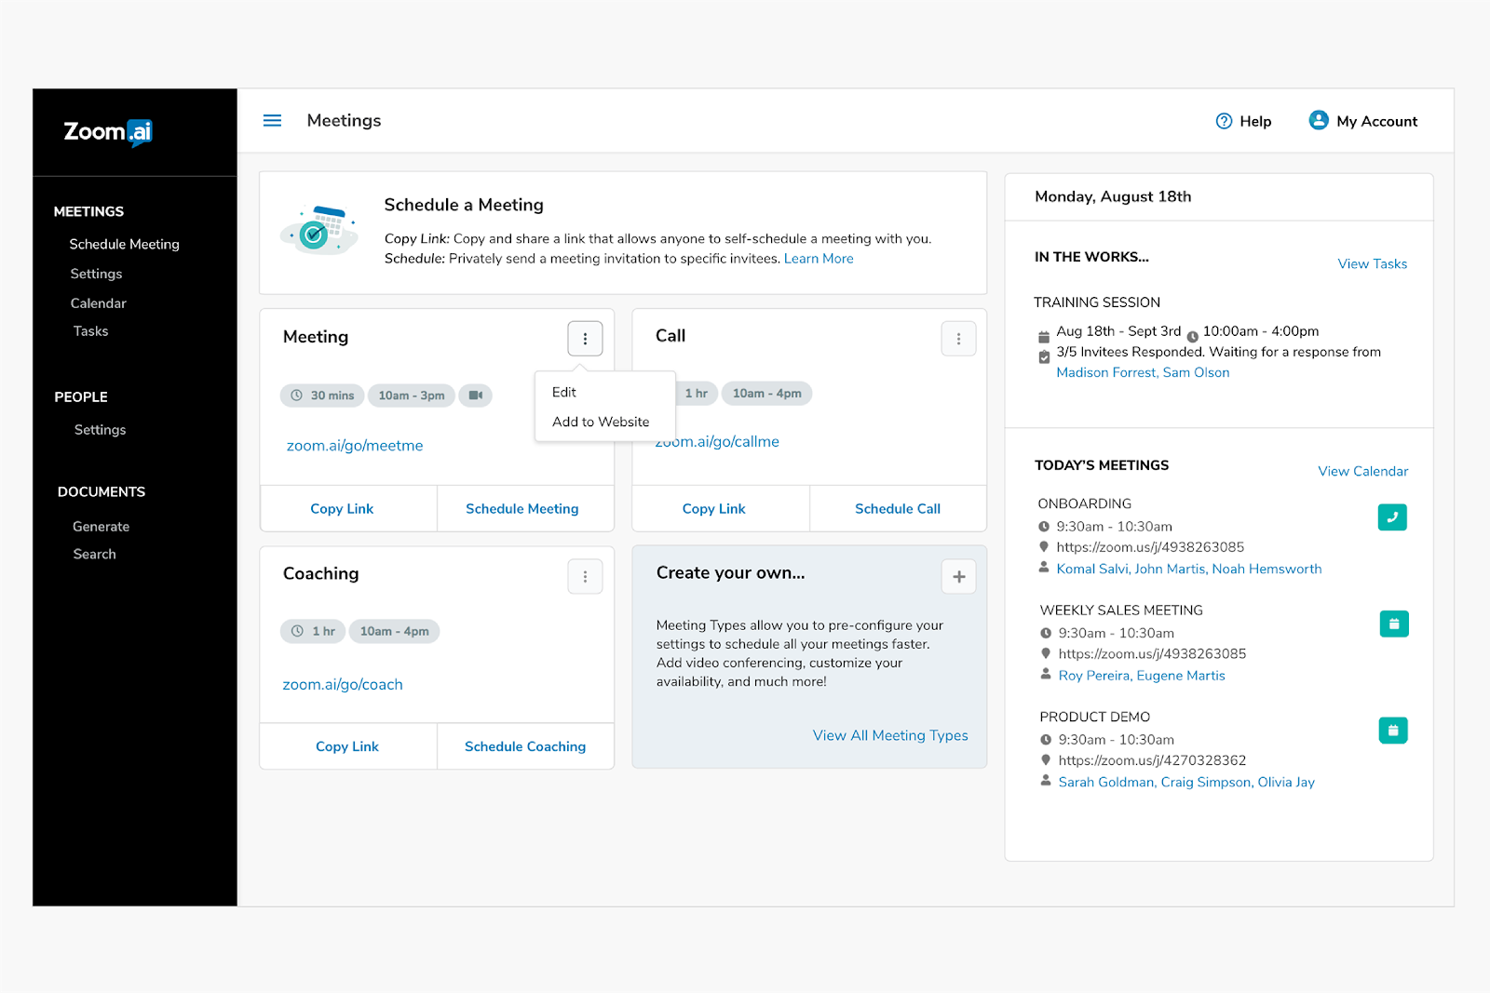Click the plus icon on Create your own
The image size is (1490, 993).
[x=958, y=577]
